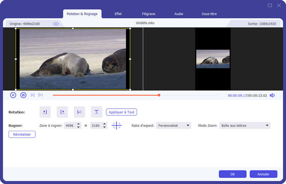Toggle original preview eye icon
The height and width of the screenshot is (184, 286).
[x=56, y=24]
